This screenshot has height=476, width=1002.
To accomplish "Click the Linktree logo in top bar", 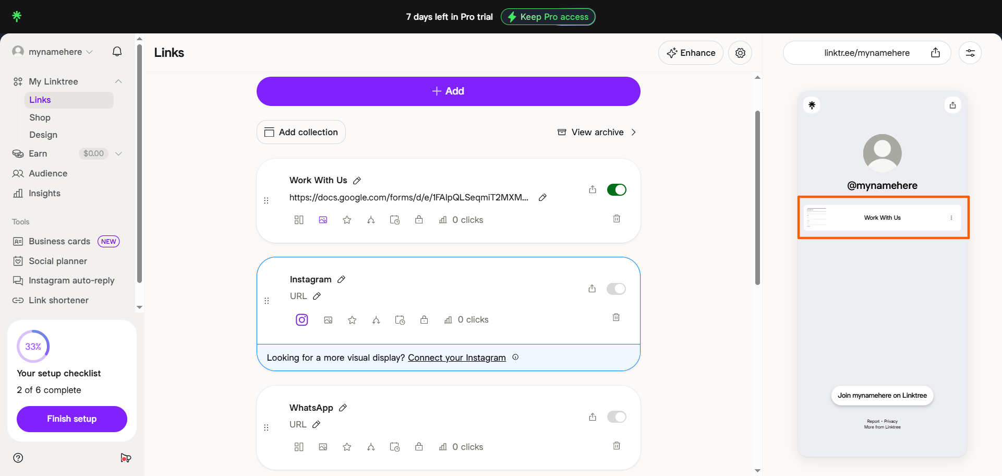I will coord(17,16).
